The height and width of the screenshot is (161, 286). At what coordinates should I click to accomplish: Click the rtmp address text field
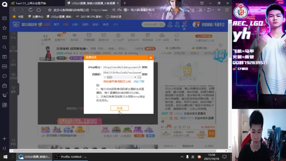pyautogui.click(x=122, y=67)
